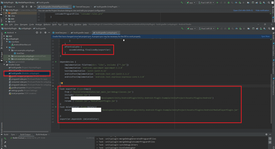The width and height of the screenshot is (275, 149).
Task: Open the Build menu
Action: (x=54, y=24)
